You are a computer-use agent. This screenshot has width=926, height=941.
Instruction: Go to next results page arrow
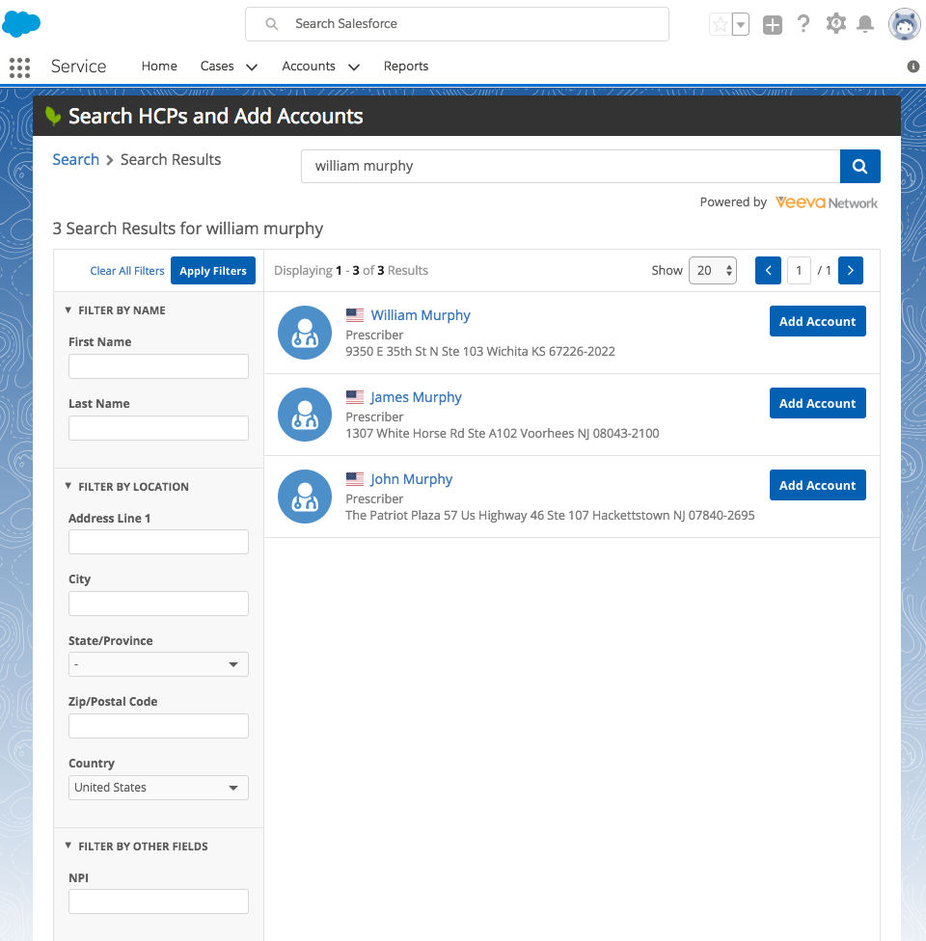click(850, 271)
